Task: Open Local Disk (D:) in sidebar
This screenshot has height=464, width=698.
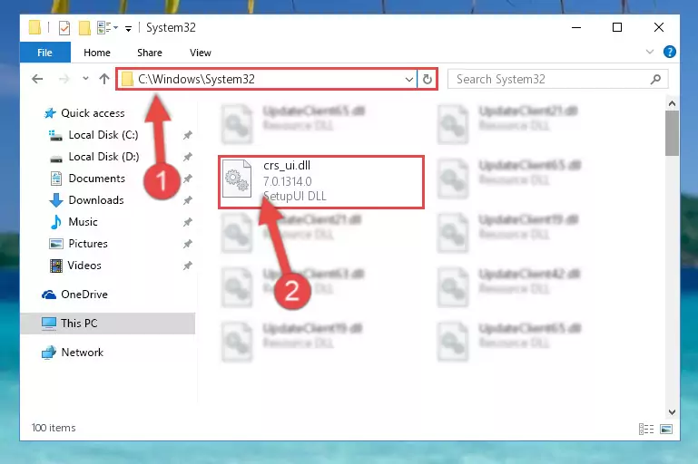Action: pyautogui.click(x=103, y=157)
